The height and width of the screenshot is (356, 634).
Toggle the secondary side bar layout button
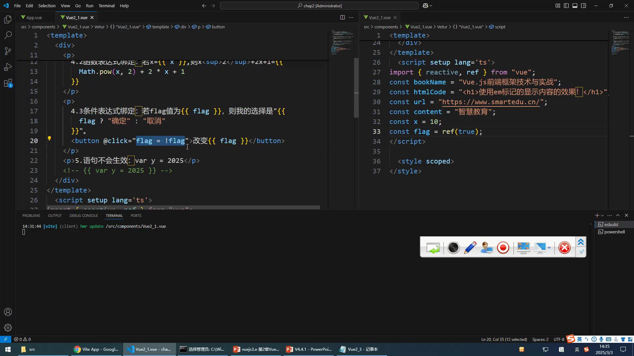pos(583,6)
